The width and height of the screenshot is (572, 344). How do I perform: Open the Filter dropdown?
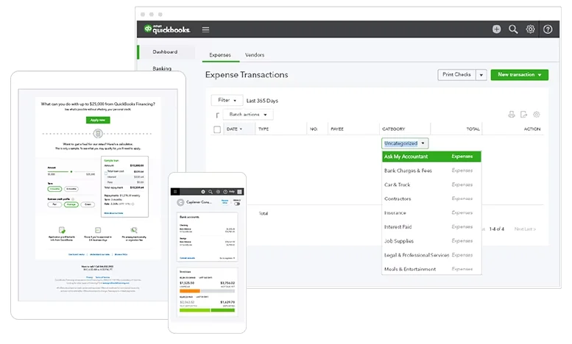pos(227,100)
